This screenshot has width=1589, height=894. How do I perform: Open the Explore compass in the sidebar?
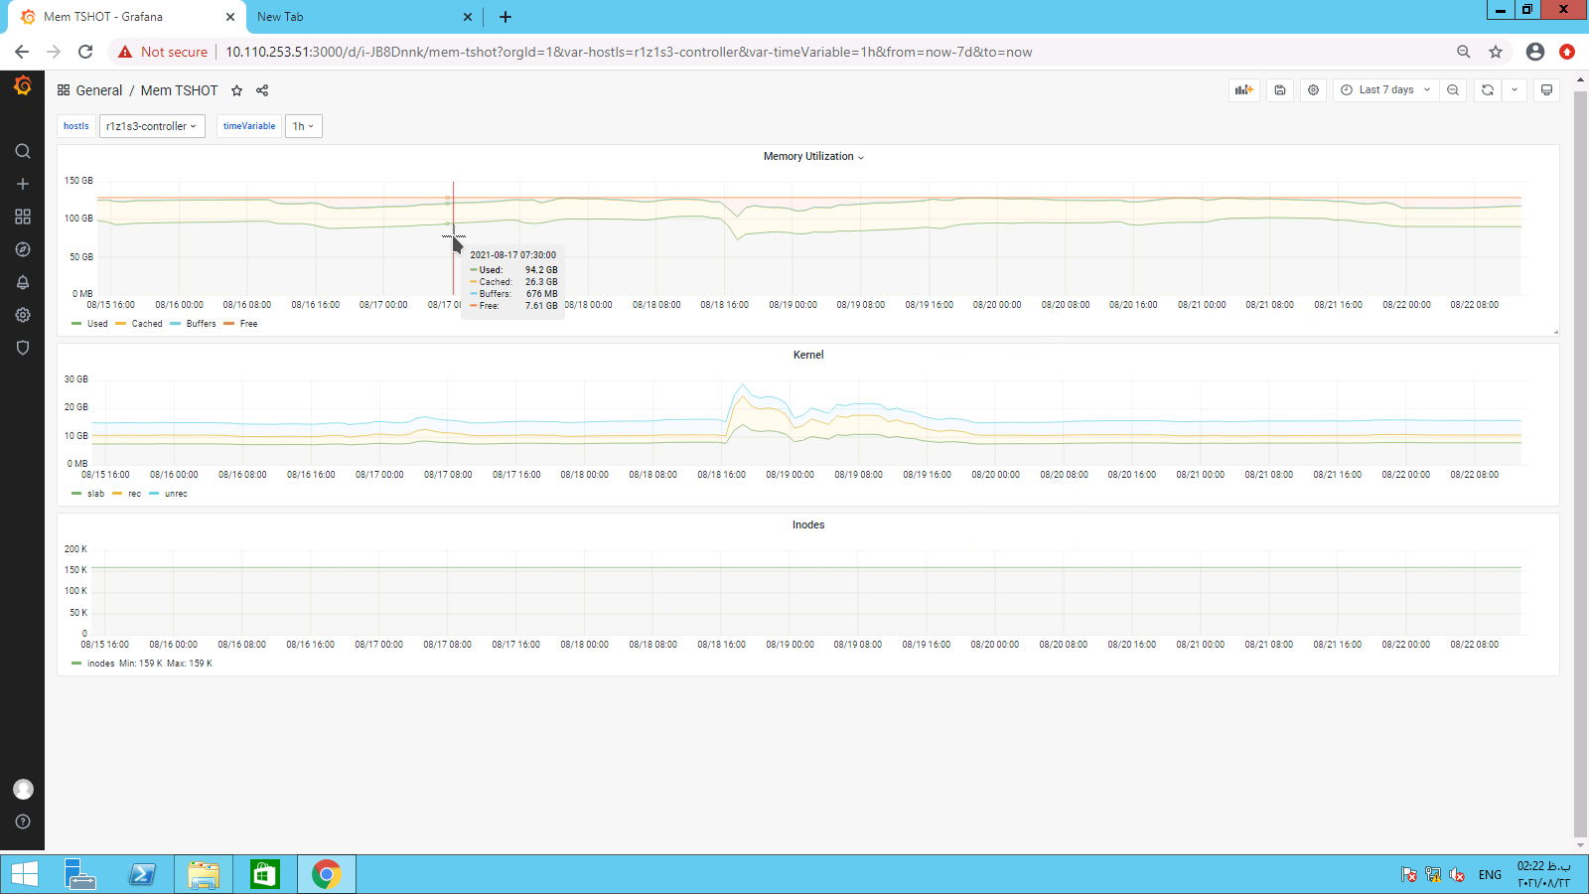(23, 249)
